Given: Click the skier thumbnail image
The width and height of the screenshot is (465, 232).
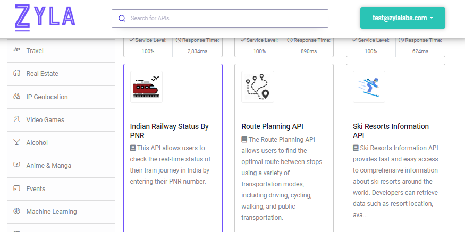Looking at the screenshot, I should (369, 87).
